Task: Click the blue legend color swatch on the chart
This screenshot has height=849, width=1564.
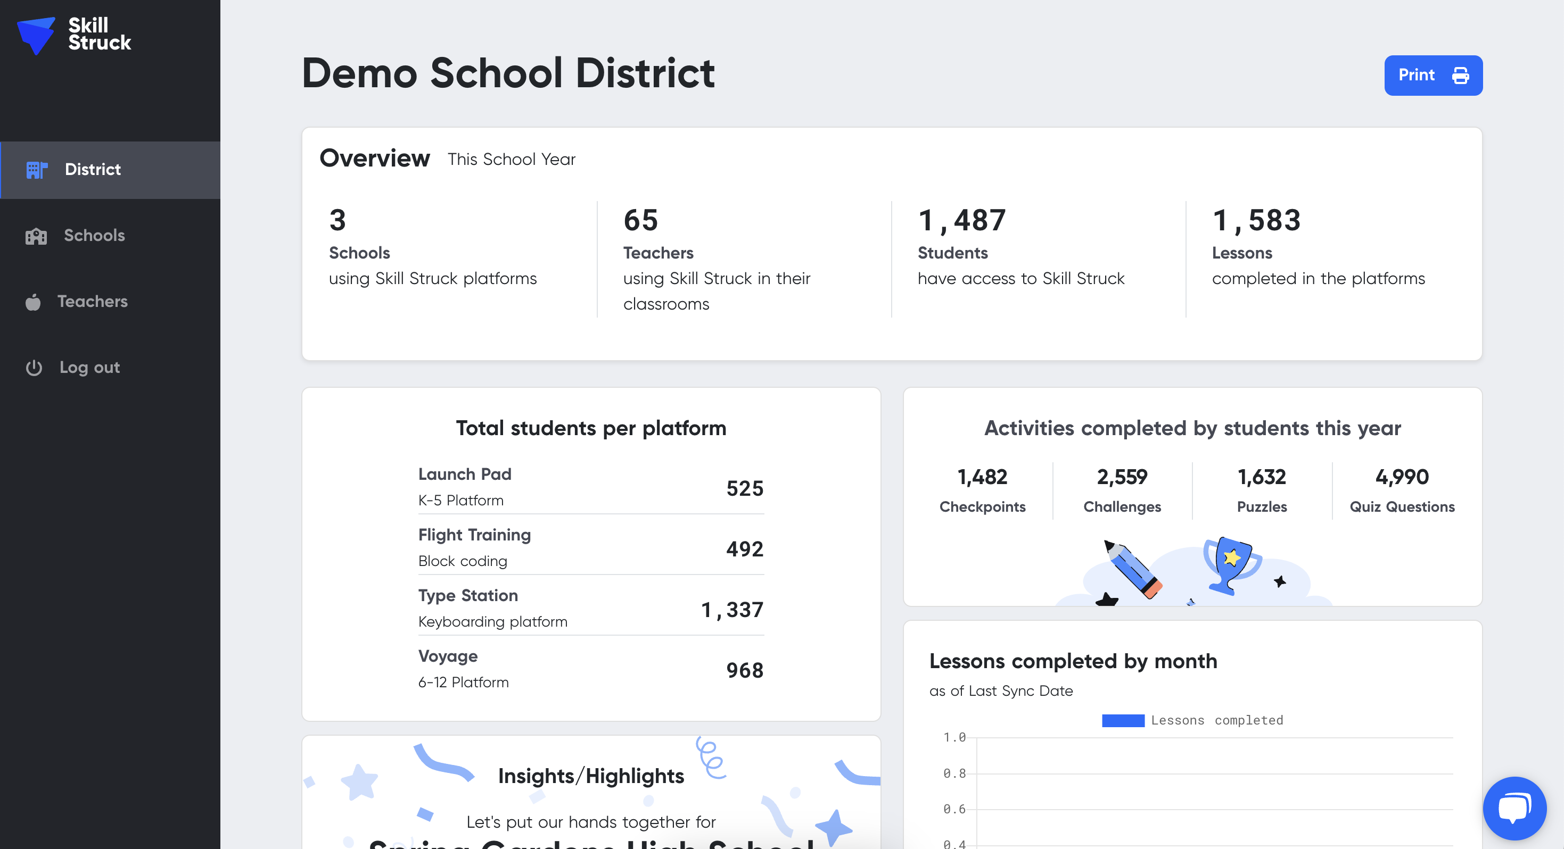Action: click(1123, 720)
